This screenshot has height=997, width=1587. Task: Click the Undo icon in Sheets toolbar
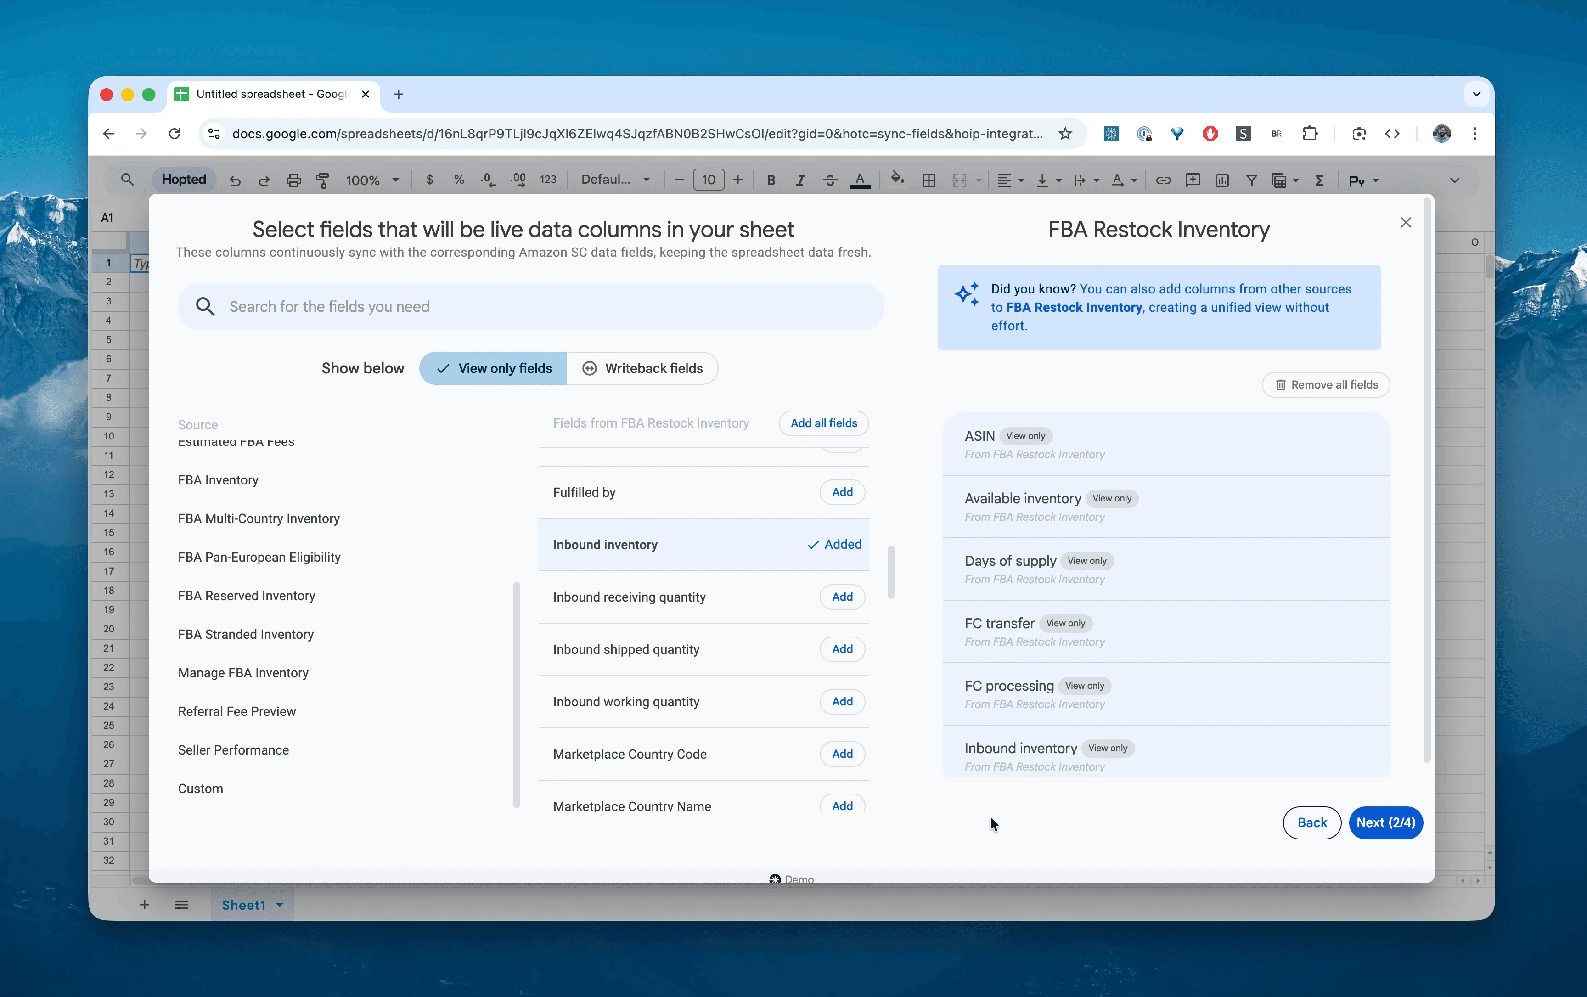[x=235, y=180]
